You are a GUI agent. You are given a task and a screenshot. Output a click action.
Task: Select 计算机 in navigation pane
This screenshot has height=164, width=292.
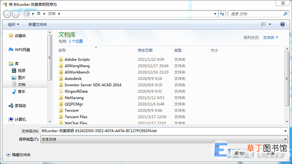[17, 119]
